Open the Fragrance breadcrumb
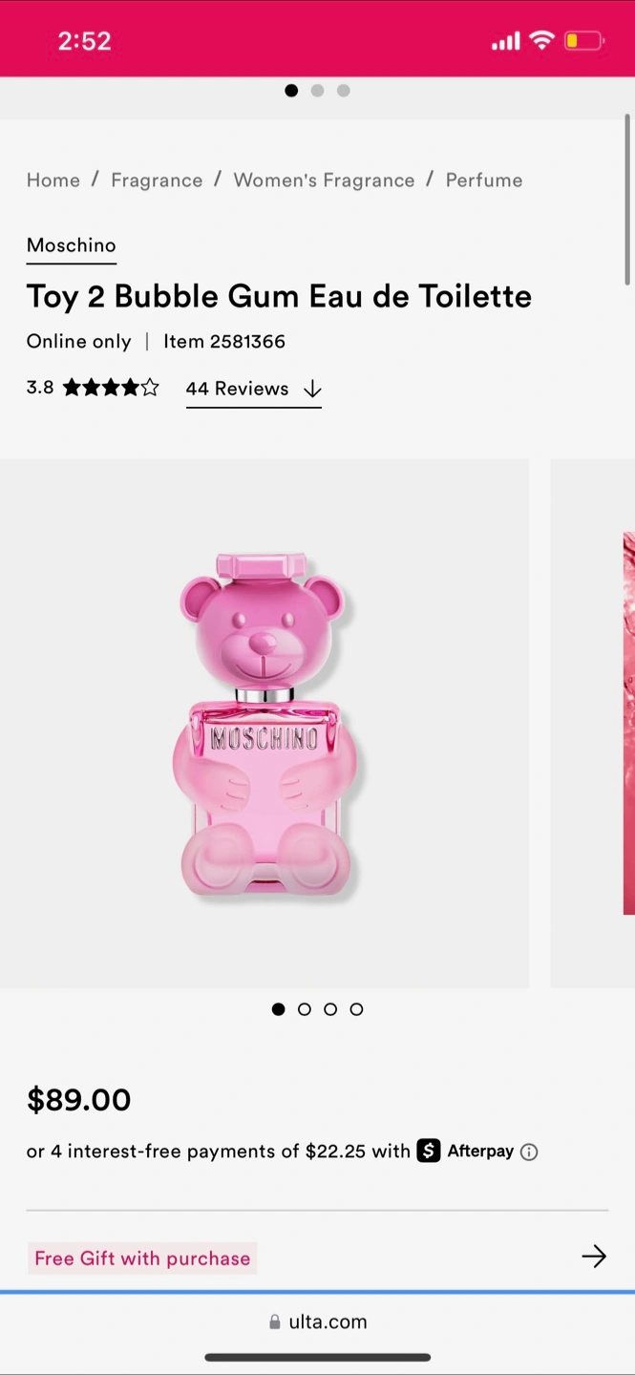This screenshot has height=1375, width=635. (157, 180)
